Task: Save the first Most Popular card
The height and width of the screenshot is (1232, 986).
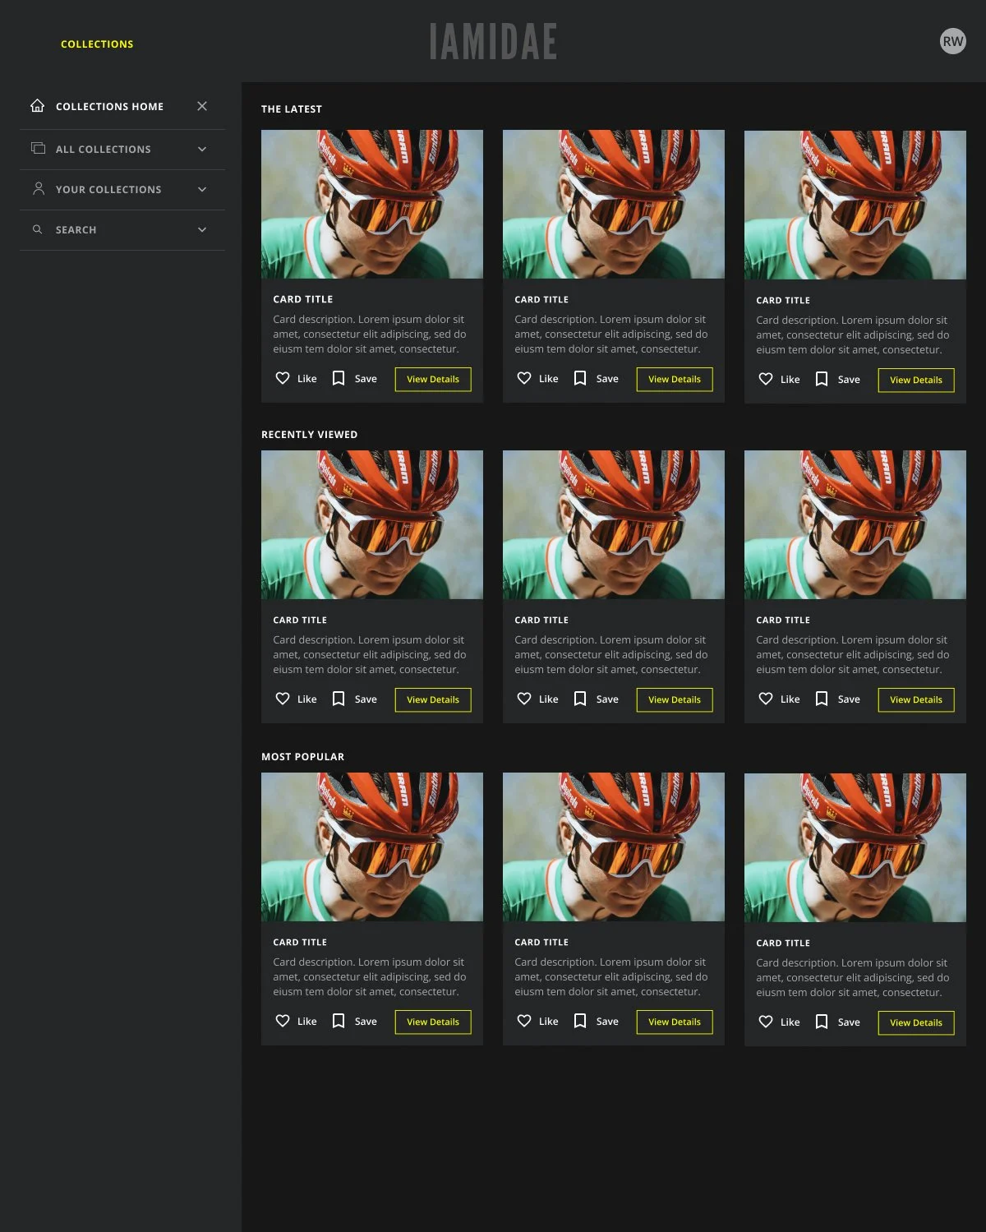Action: pyautogui.click(x=354, y=1021)
